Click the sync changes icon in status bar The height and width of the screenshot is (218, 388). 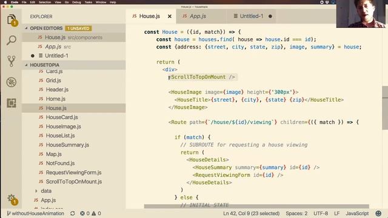[73, 213]
